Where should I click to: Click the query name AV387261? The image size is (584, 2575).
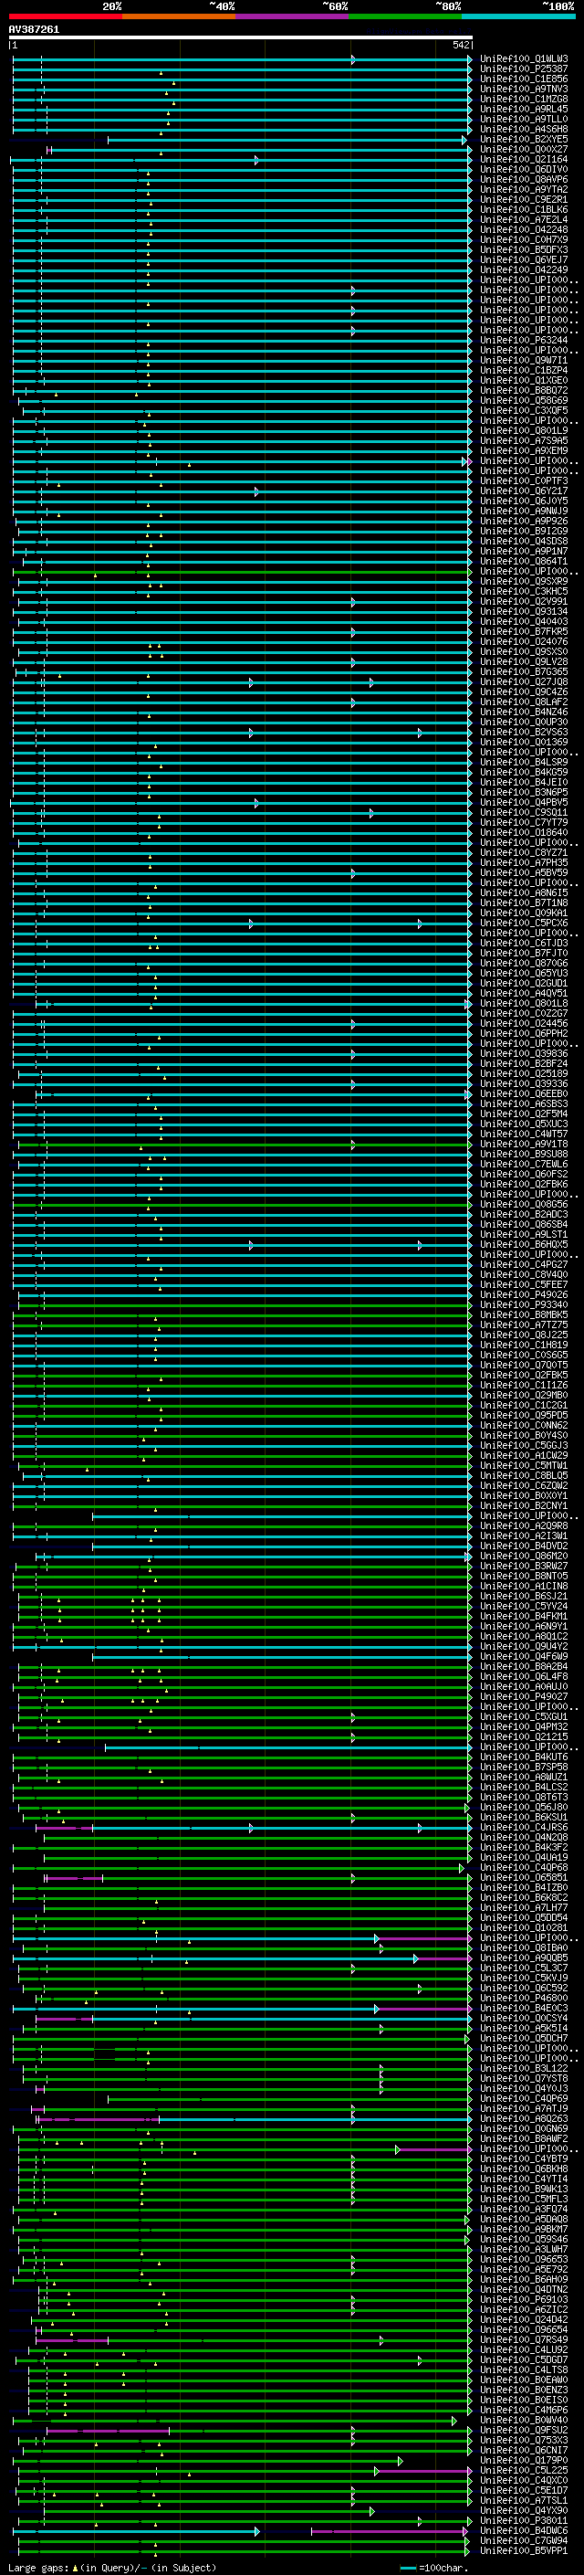[34, 30]
